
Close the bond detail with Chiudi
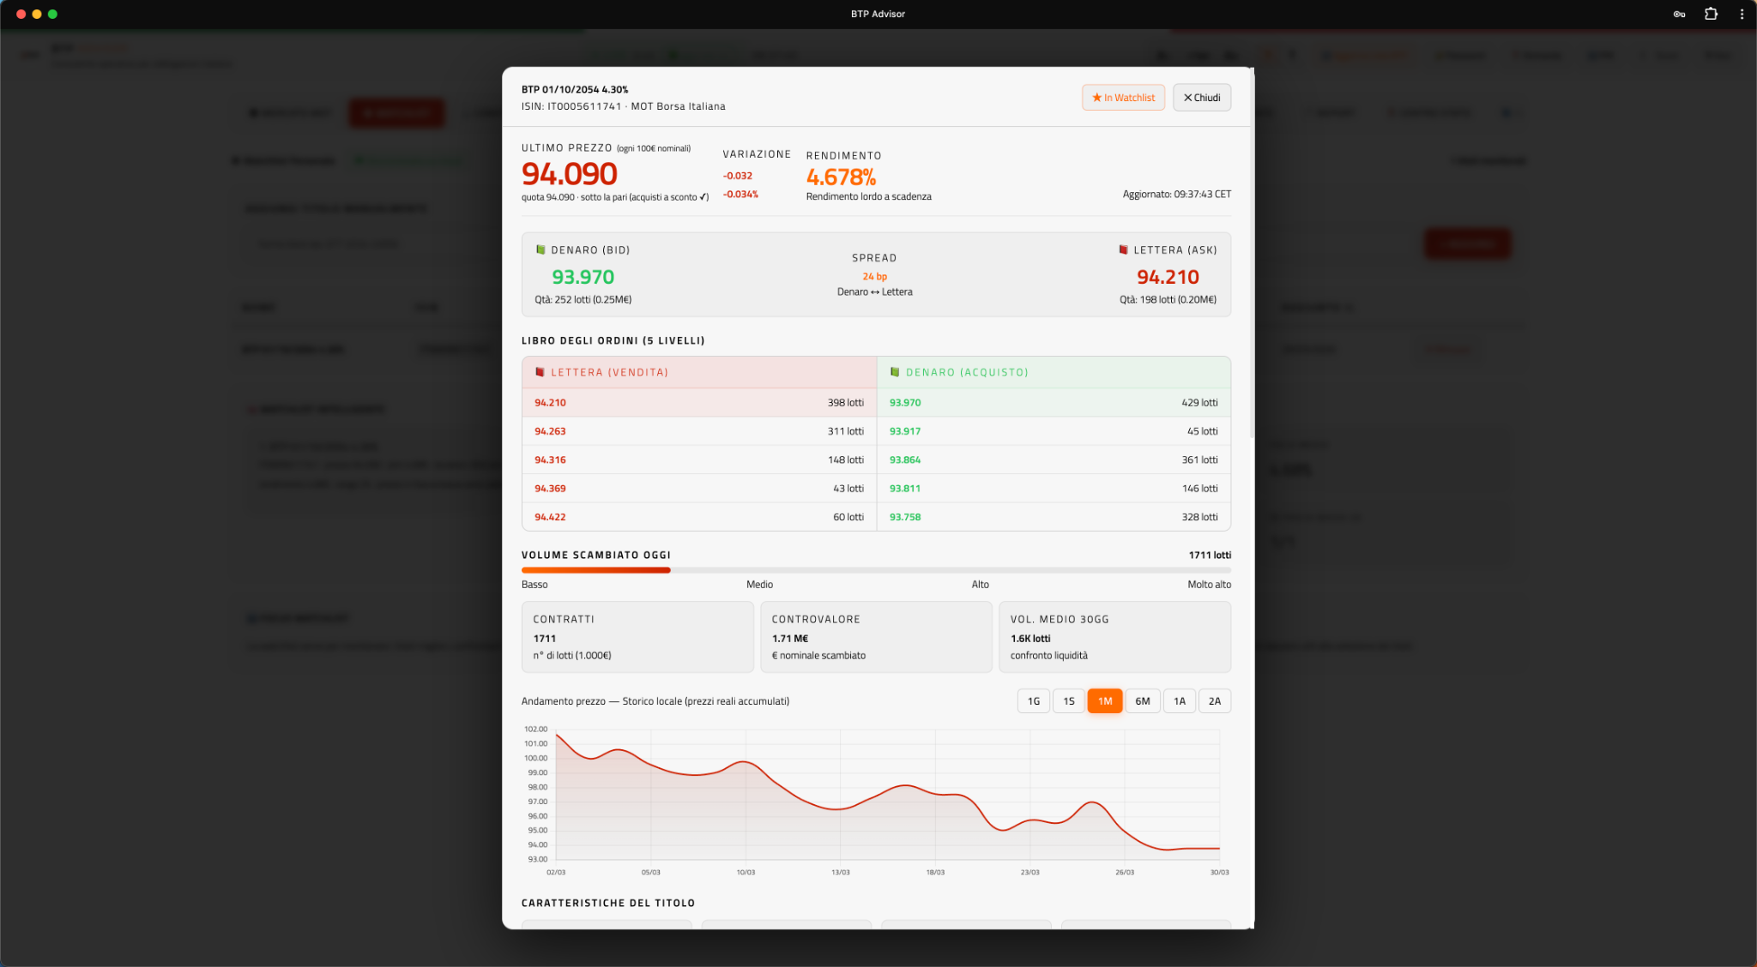click(x=1201, y=98)
